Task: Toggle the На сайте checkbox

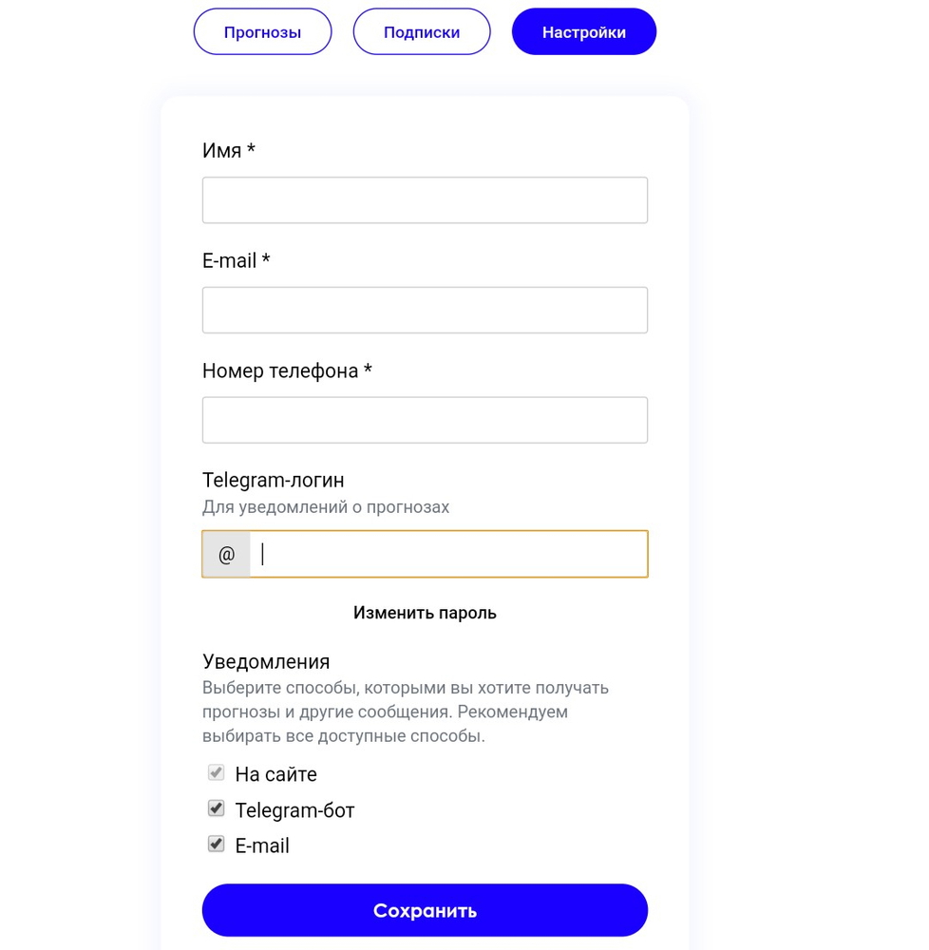Action: click(x=217, y=772)
